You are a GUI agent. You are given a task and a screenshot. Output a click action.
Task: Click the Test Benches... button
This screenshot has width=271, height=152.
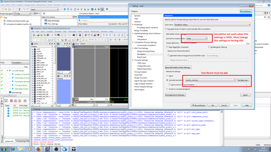click(x=243, y=80)
